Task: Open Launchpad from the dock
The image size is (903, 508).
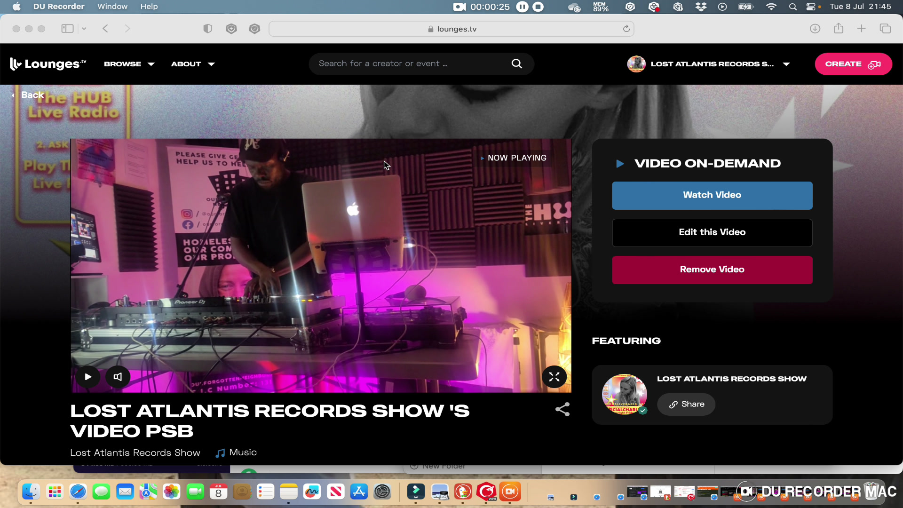Action: click(55, 492)
